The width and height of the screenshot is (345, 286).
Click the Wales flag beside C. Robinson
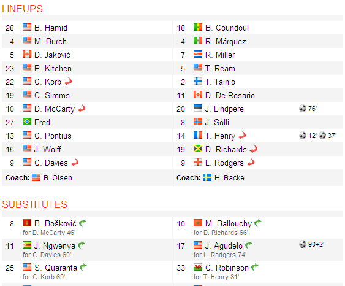pyautogui.click(x=198, y=267)
